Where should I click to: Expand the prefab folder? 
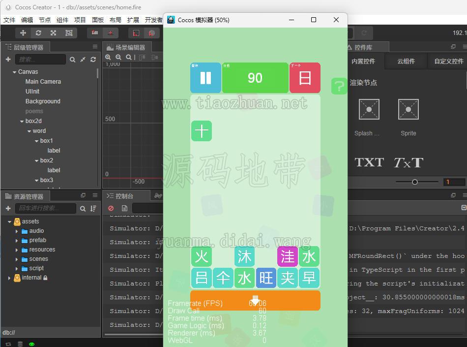tap(17, 241)
